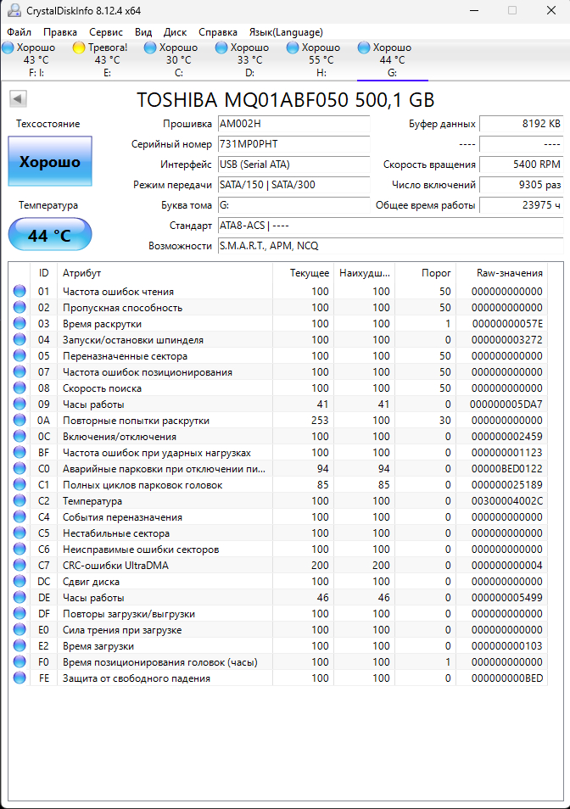Click the status orb for attribute 05 Переназначенные сектора
The image size is (570, 809).
[x=20, y=355]
